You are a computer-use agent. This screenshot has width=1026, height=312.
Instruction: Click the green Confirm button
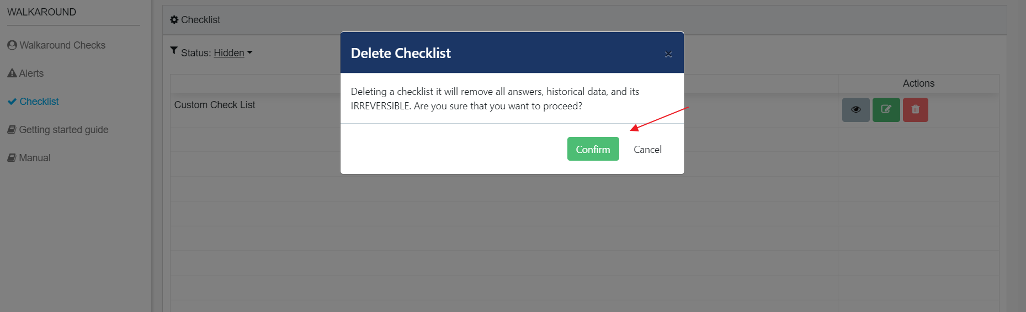pos(593,149)
